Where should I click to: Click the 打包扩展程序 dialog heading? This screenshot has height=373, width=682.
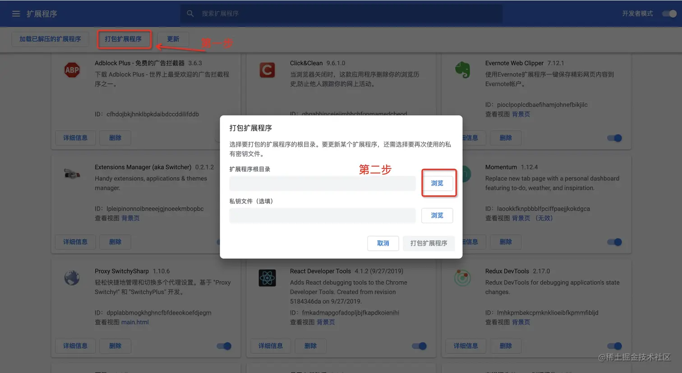(x=251, y=128)
